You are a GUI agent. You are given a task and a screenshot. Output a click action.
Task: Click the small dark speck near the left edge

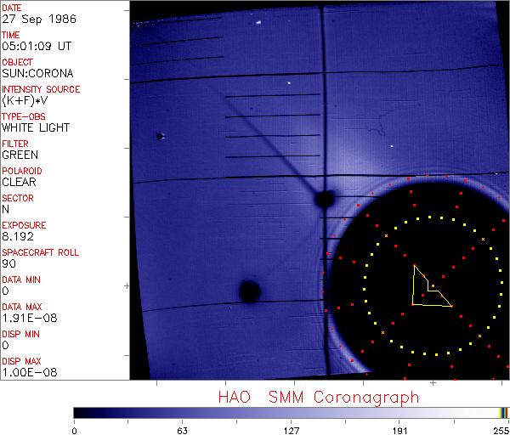(x=159, y=136)
